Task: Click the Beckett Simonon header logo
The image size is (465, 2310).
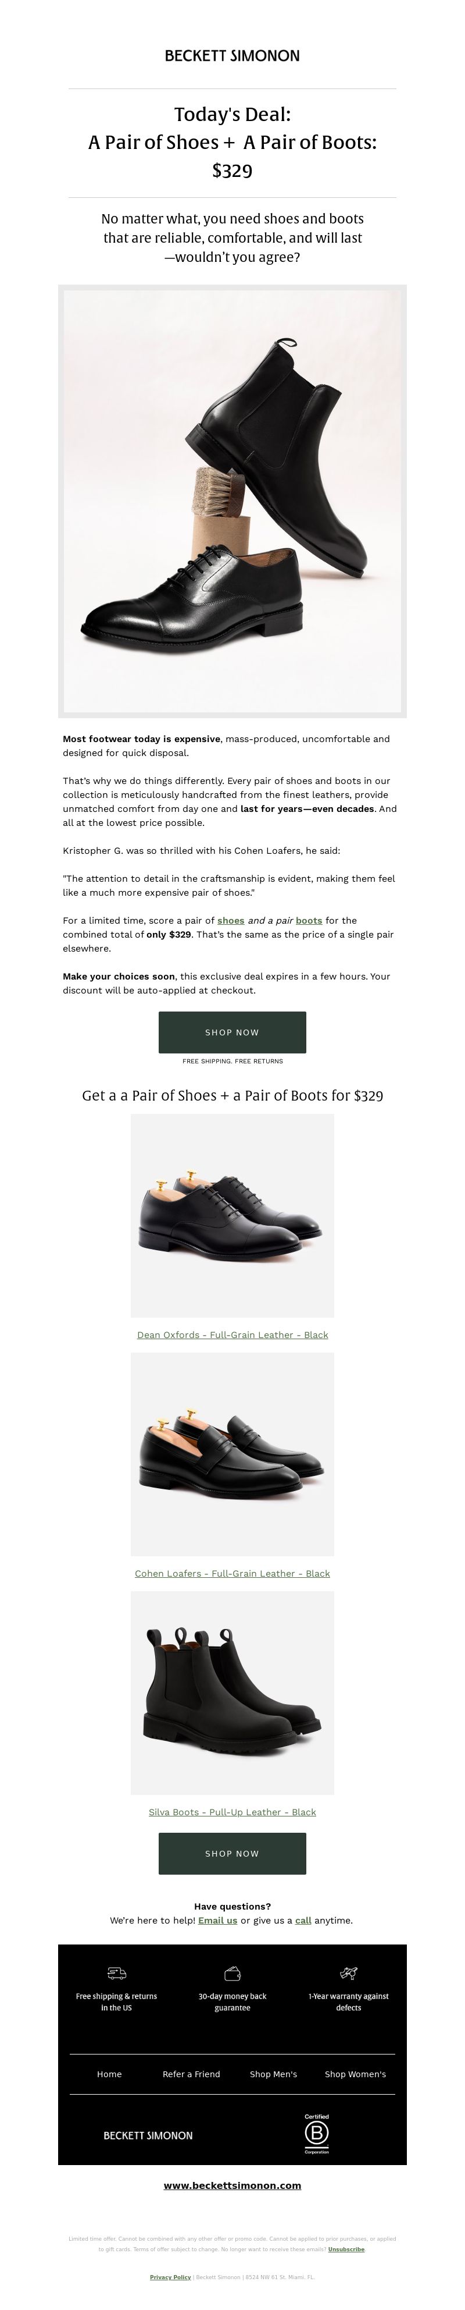Action: 232,56
